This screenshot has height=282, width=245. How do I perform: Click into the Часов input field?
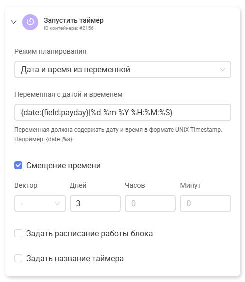pos(150,203)
